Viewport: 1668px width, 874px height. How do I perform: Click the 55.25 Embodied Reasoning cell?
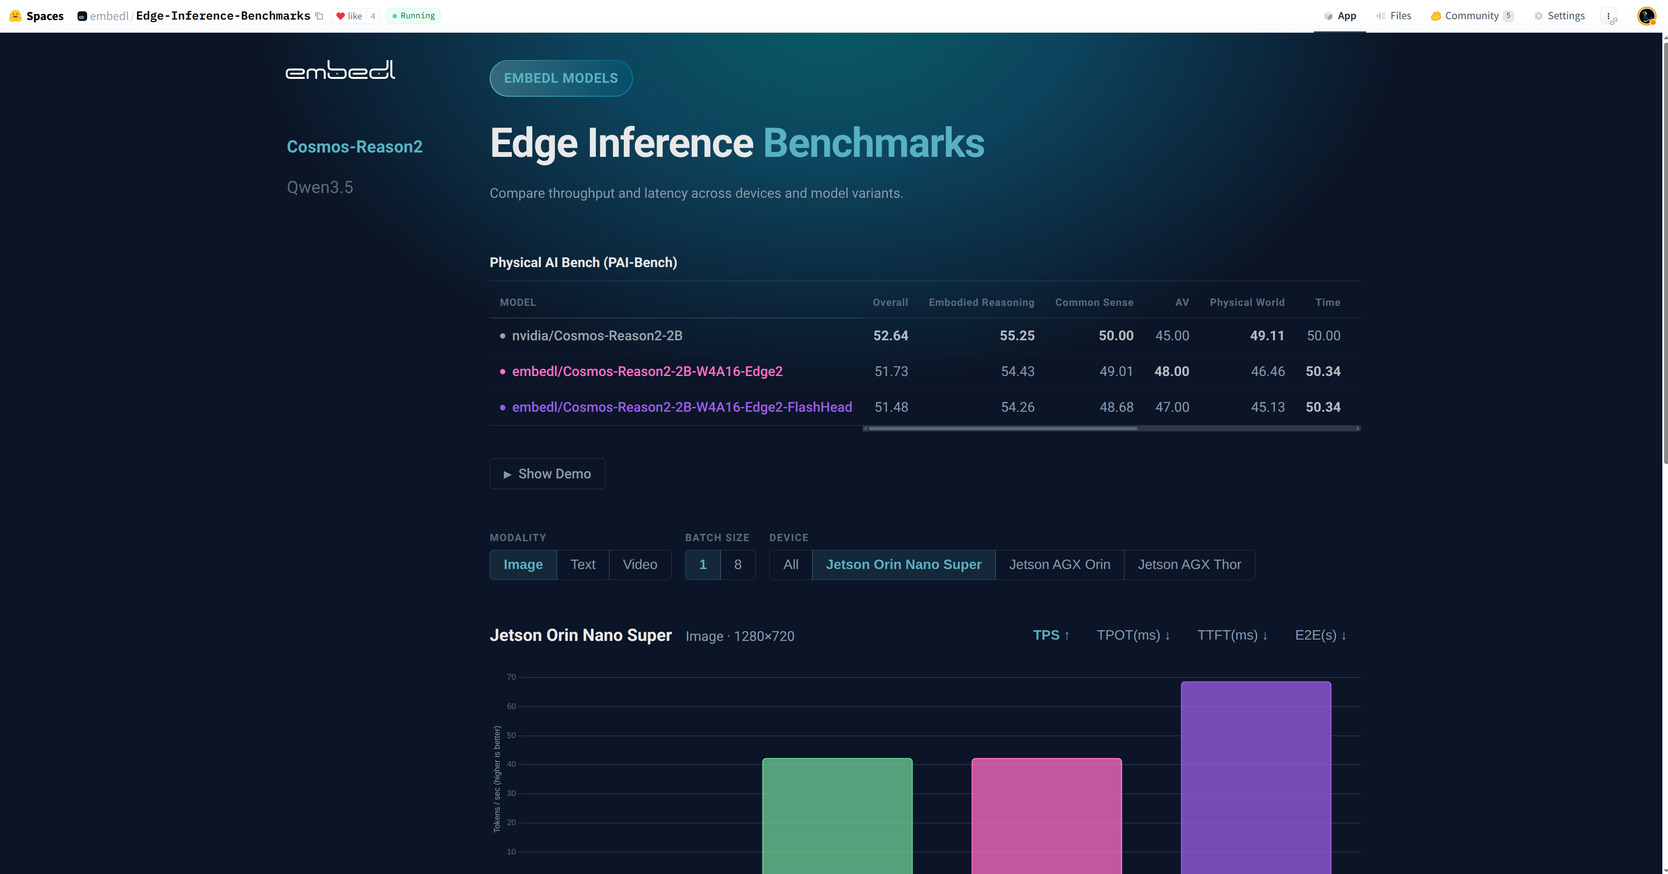click(x=1017, y=336)
